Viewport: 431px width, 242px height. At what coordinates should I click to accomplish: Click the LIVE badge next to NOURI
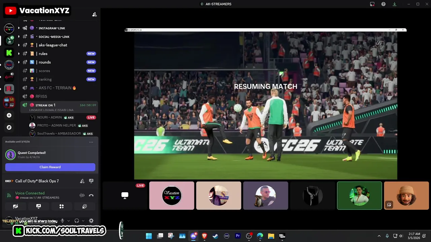tap(91, 117)
